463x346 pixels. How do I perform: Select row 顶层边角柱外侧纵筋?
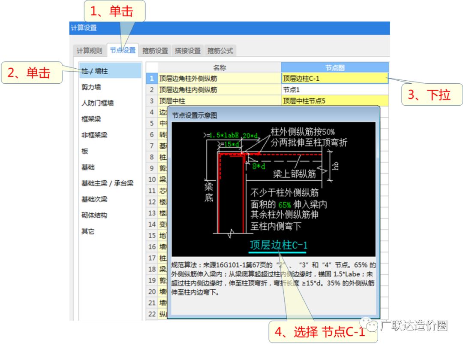click(219, 79)
